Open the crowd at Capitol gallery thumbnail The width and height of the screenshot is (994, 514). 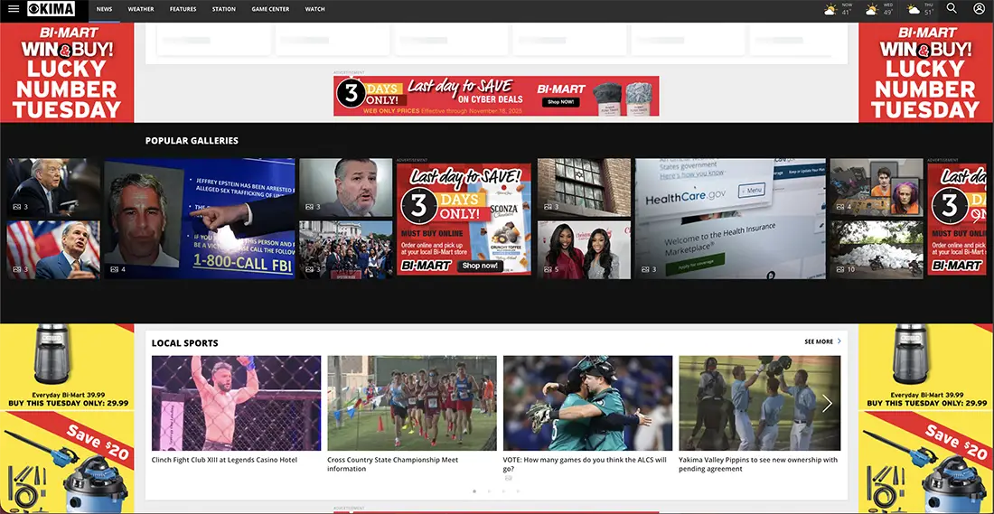345,249
